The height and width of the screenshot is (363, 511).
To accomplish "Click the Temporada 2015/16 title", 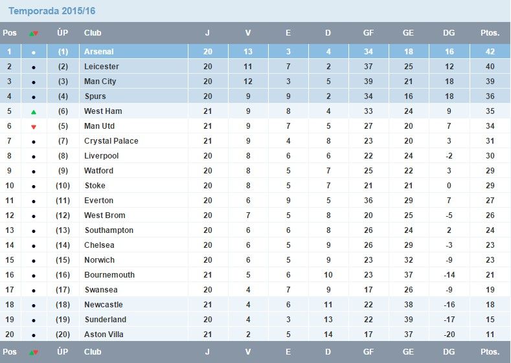I will [52, 12].
